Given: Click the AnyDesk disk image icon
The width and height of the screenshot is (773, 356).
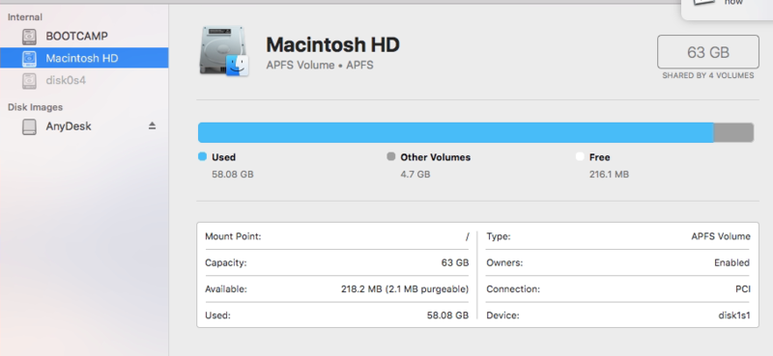Looking at the screenshot, I should point(30,126).
